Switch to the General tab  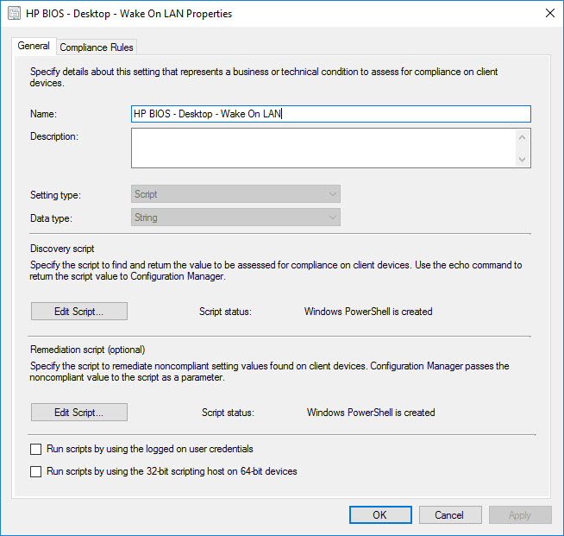[x=34, y=47]
